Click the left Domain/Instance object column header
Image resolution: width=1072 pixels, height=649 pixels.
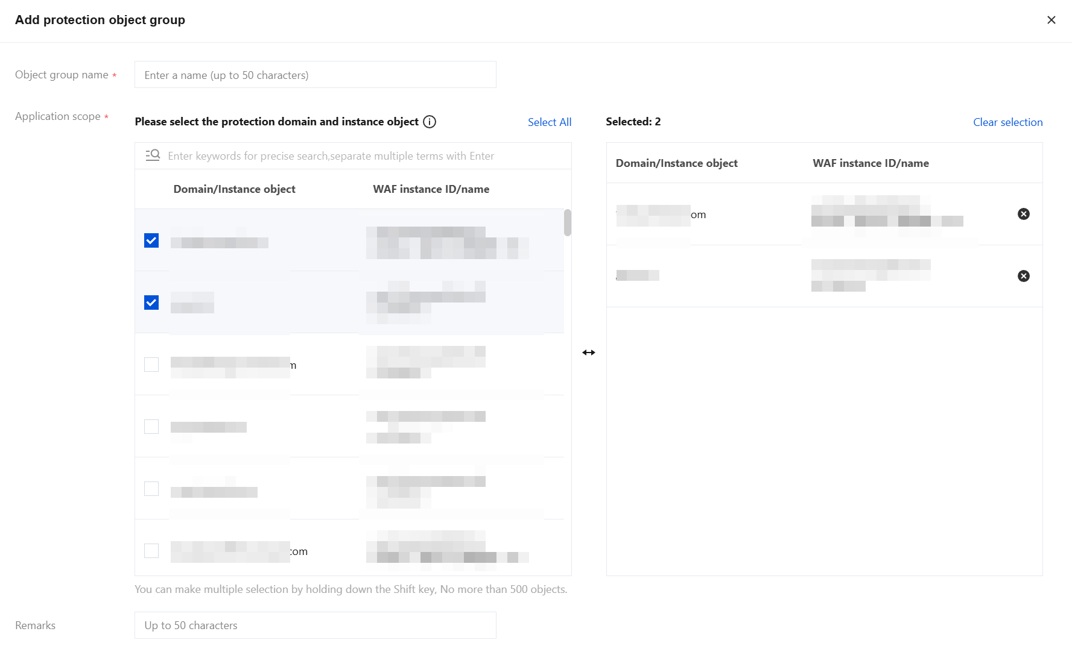tap(234, 189)
